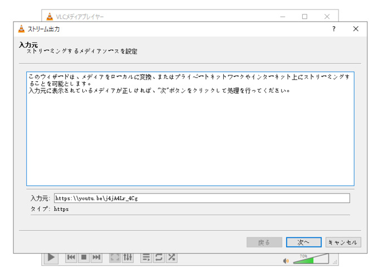This screenshot has width=388, height=278.
Task: Click the play button in VLC window
Action: point(51,257)
